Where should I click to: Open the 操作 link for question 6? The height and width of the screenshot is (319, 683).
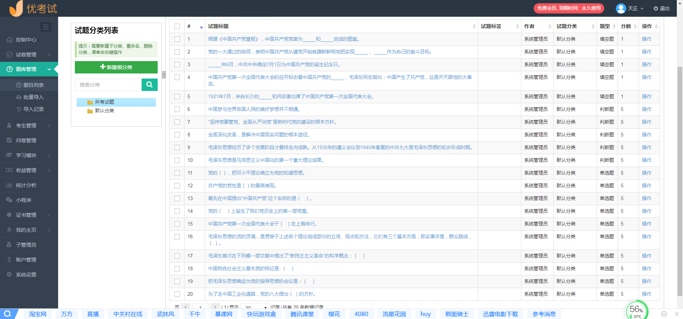[646, 109]
